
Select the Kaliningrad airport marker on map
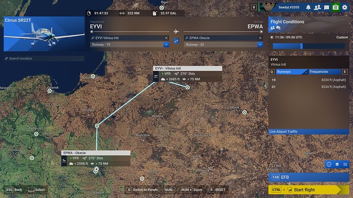pos(93,77)
